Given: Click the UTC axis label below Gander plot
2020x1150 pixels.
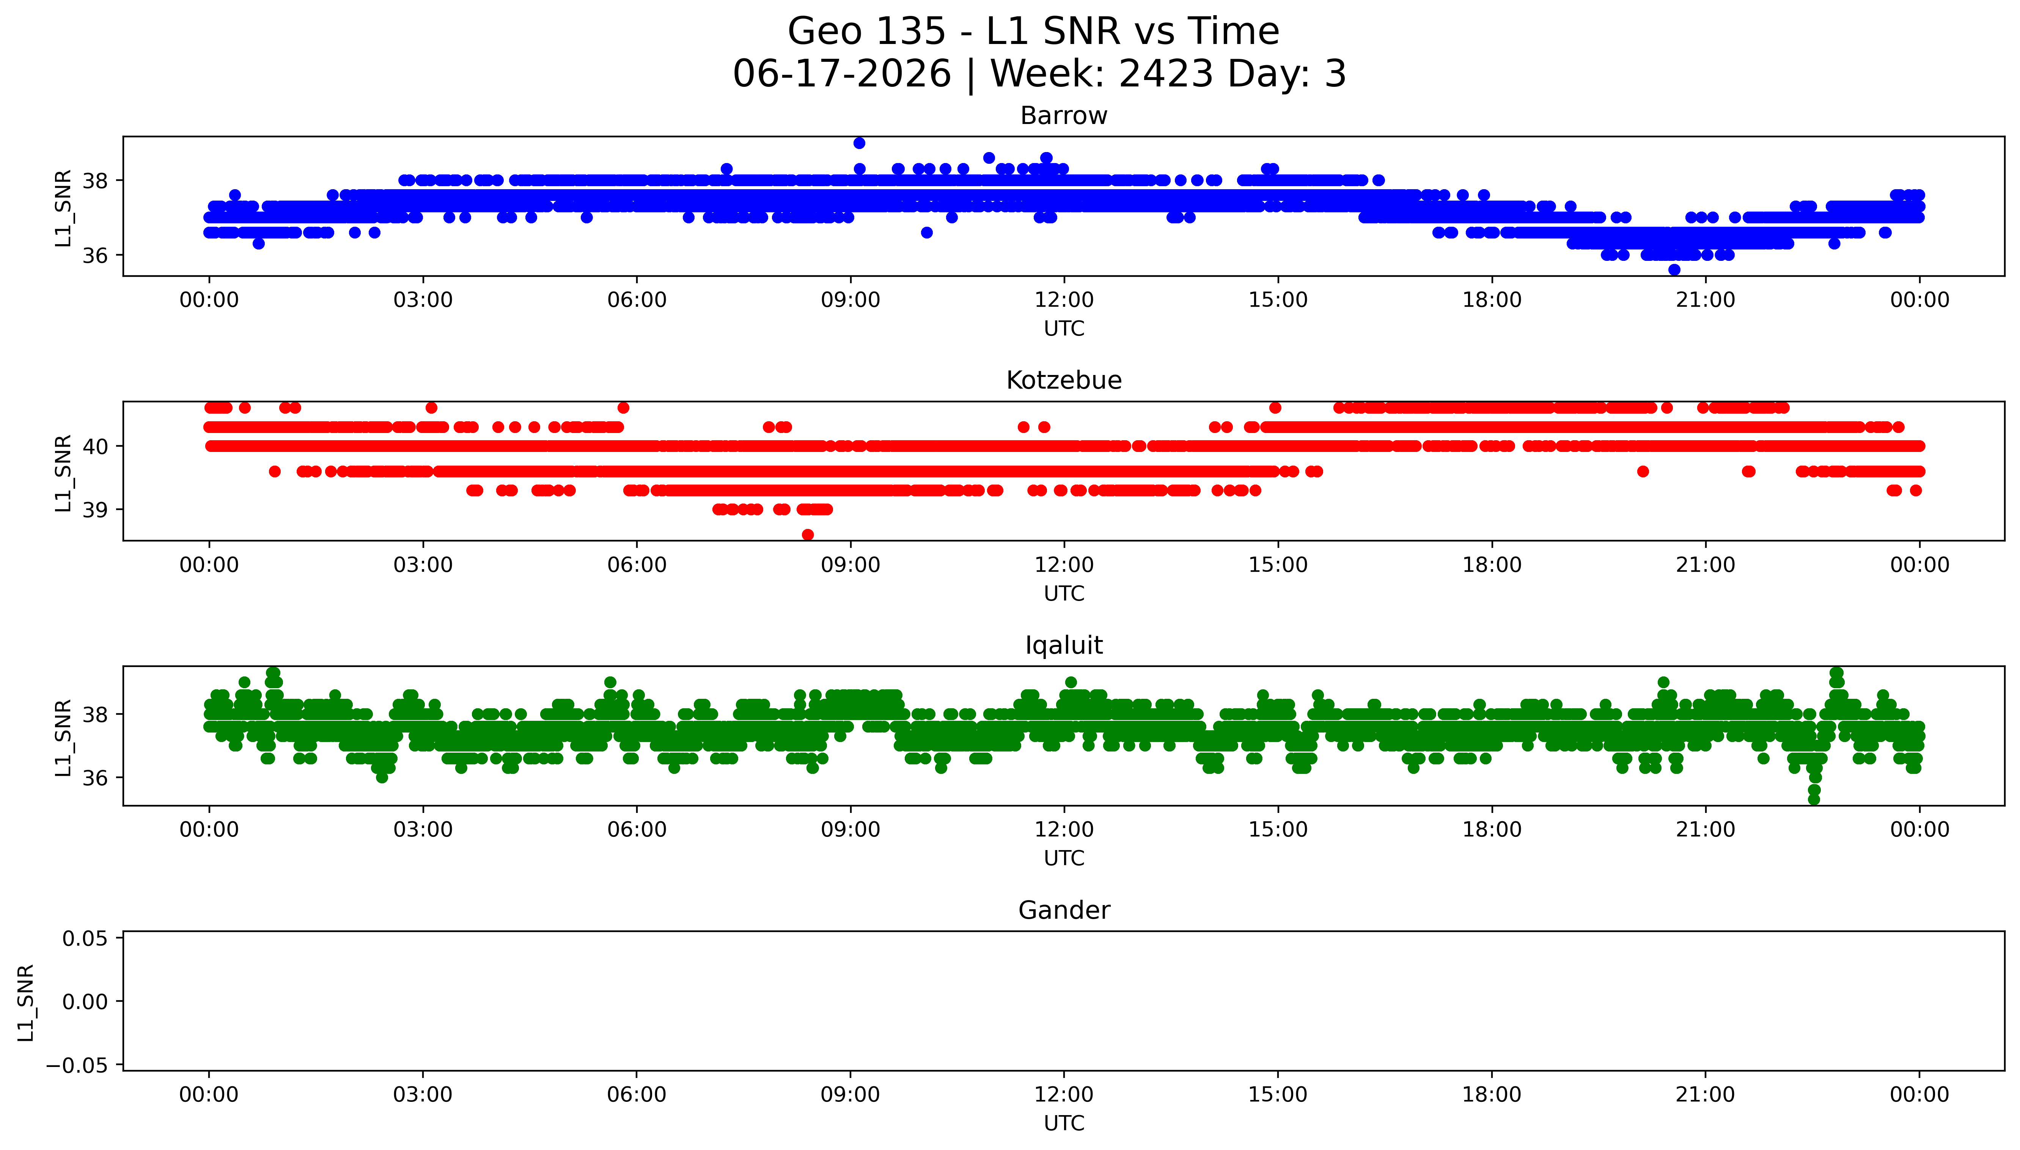Looking at the screenshot, I should coord(1063,1123).
